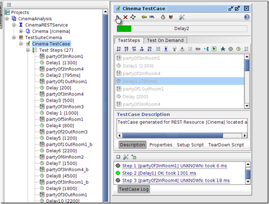Open the Properties tab
Viewport: 269px width, 204px height.
pos(161,145)
